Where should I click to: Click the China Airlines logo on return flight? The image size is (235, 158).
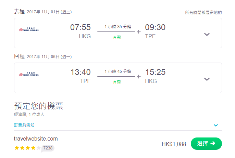29,74
